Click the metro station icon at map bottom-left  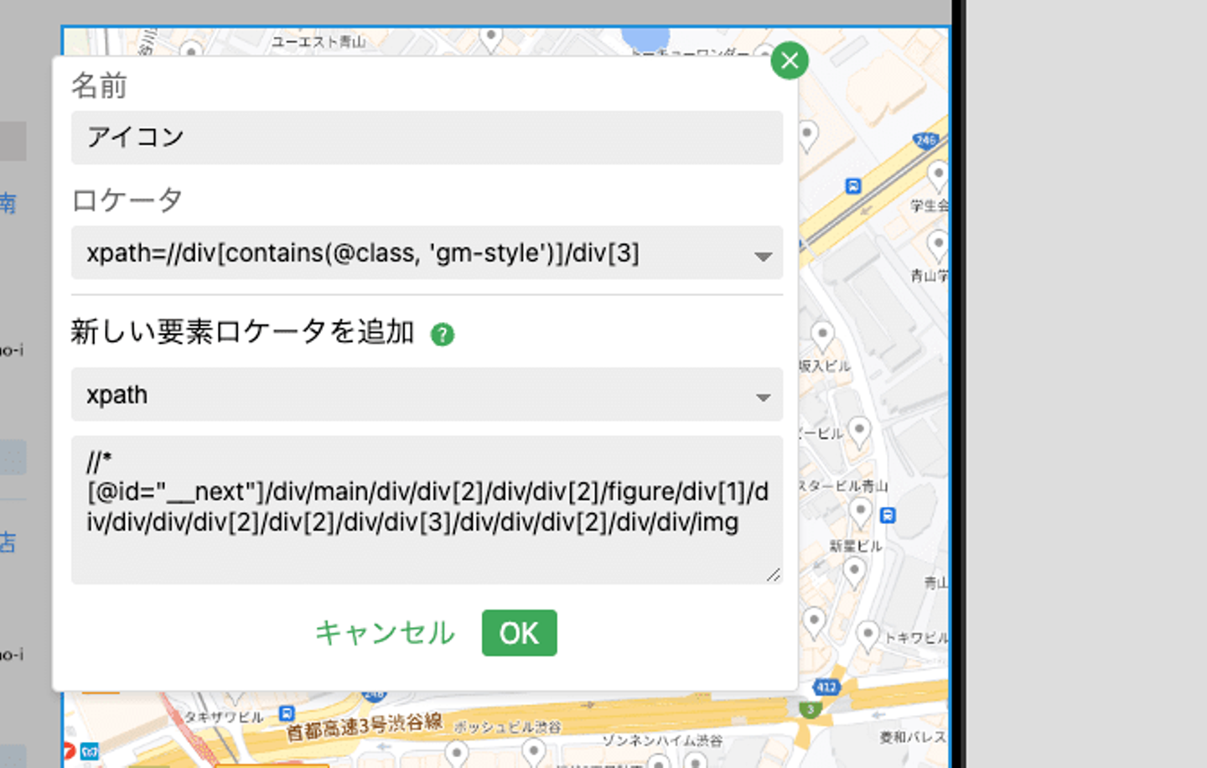pos(90,751)
